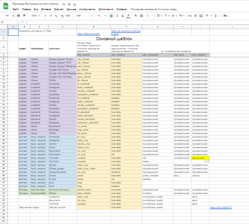Open the Вид menu
The image size is (249, 224).
point(36,9)
